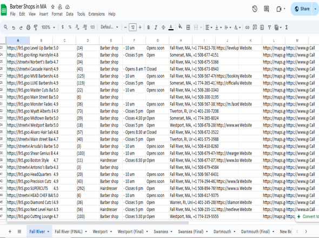The width and height of the screenshot is (319, 238).
Task: Open the zoom 100% dropdown
Action: tap(48, 27)
